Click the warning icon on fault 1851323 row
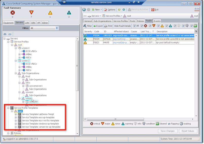204x144 pixels. [x=85, y=35]
